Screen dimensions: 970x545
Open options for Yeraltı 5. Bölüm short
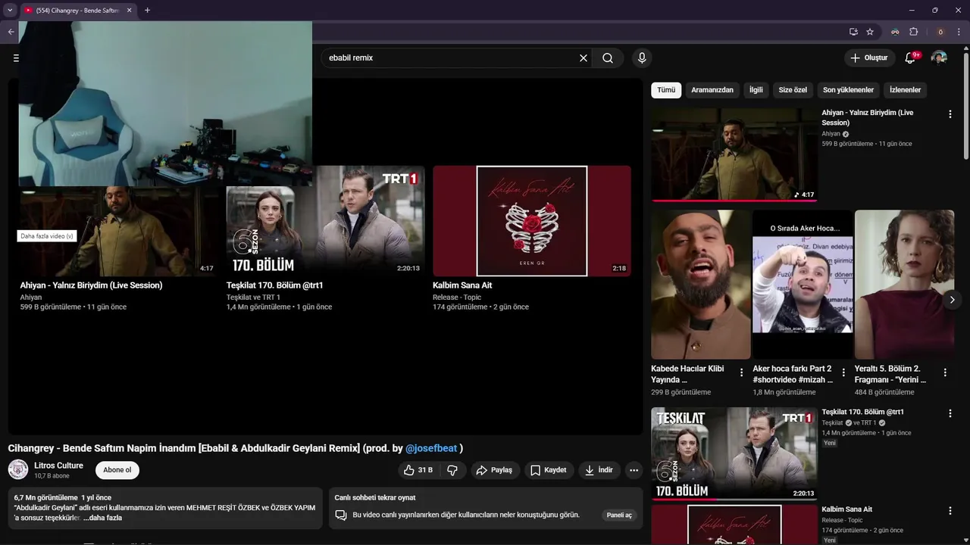point(945,372)
